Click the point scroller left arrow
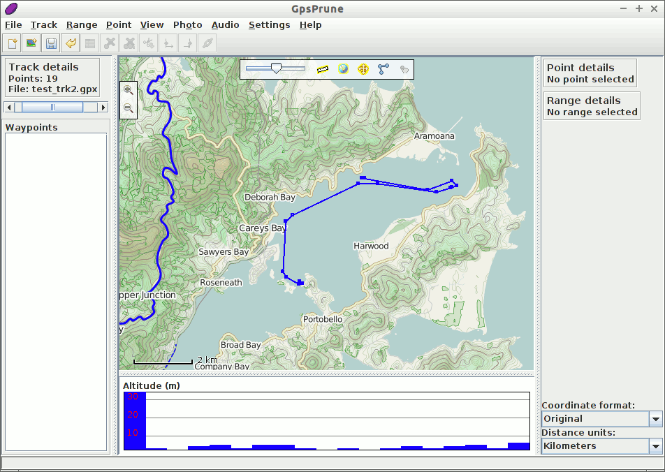The width and height of the screenshot is (665, 472). [9, 108]
